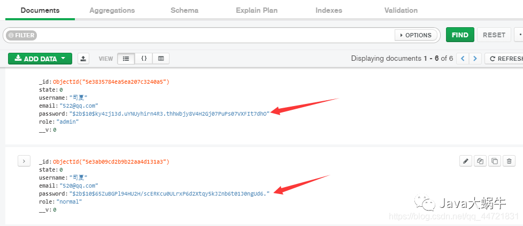
Task: Switch to list view
Action: (126, 59)
